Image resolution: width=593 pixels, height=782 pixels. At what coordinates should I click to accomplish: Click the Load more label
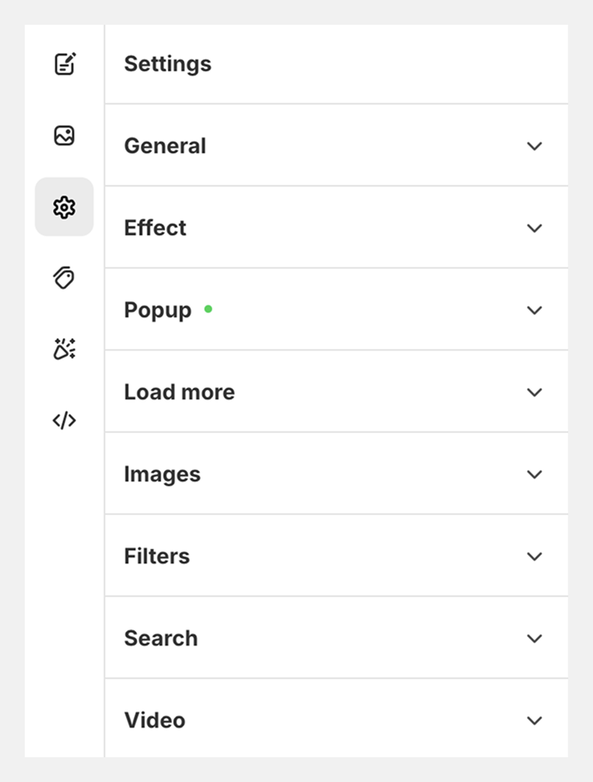tap(180, 393)
